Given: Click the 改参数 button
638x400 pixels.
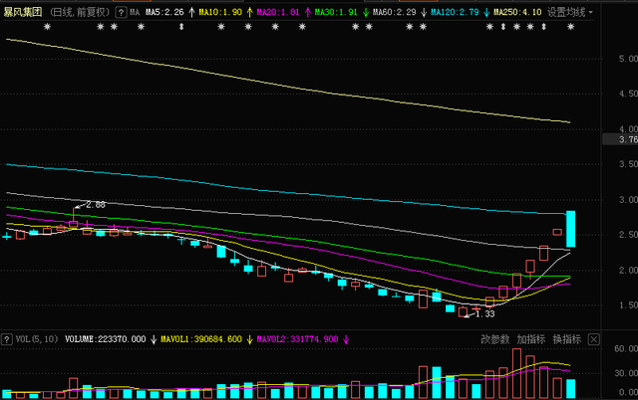Looking at the screenshot, I should (x=494, y=339).
